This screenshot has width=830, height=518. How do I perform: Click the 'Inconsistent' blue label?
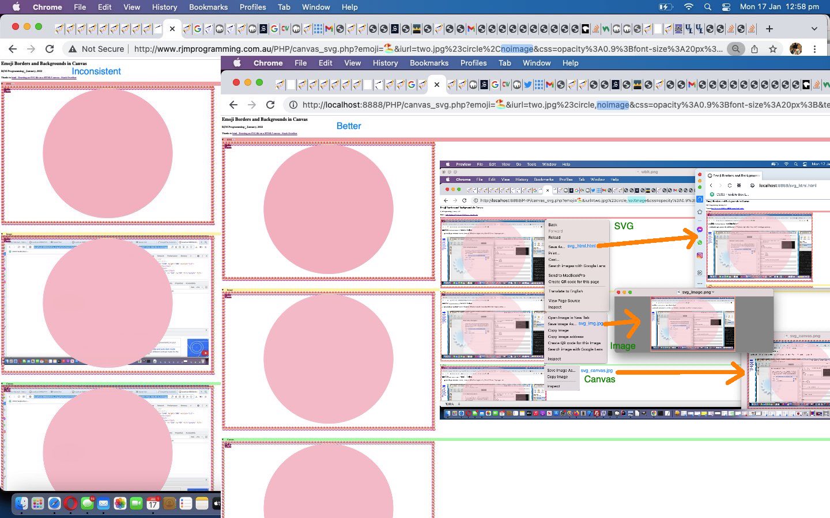(96, 71)
